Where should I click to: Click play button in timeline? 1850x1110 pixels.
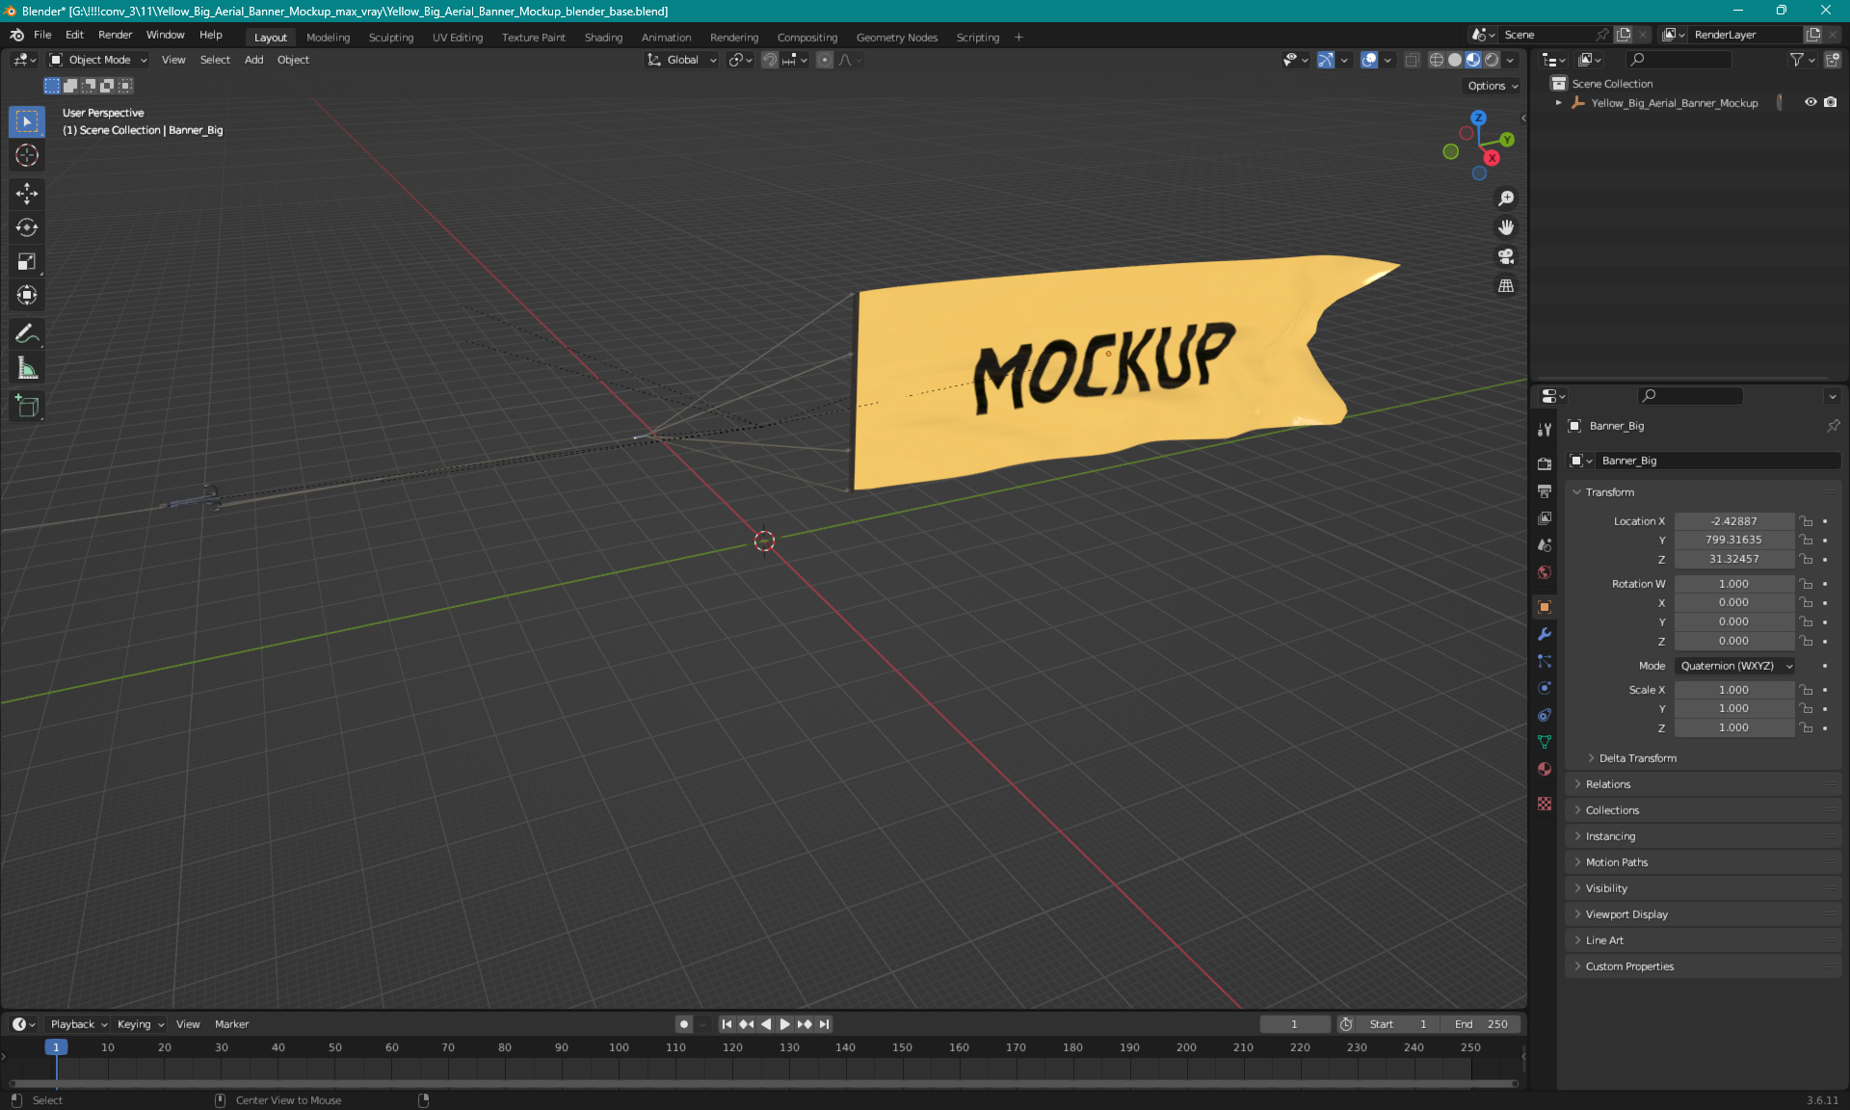(783, 1024)
